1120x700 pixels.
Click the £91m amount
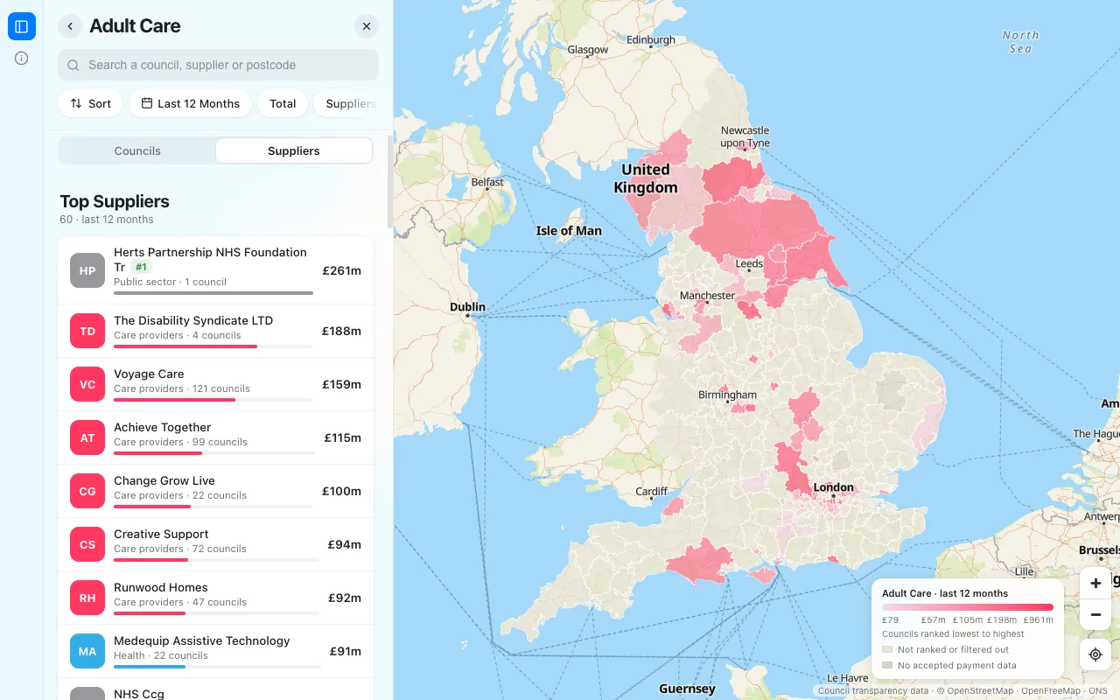tap(346, 651)
